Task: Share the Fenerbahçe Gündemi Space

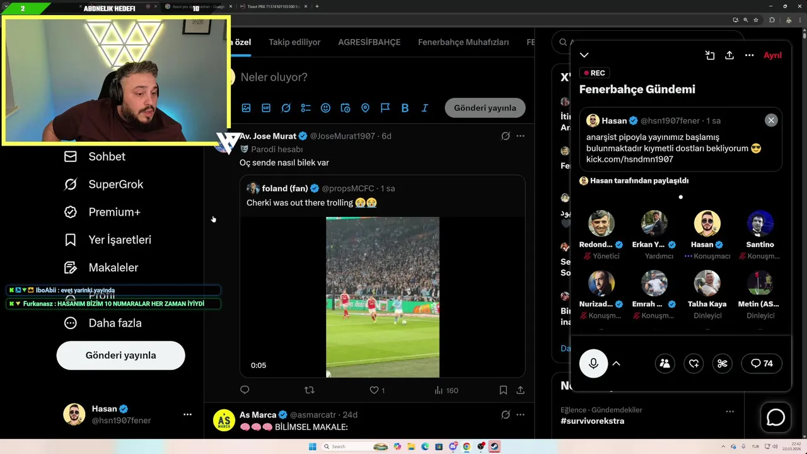Action: coord(729,55)
